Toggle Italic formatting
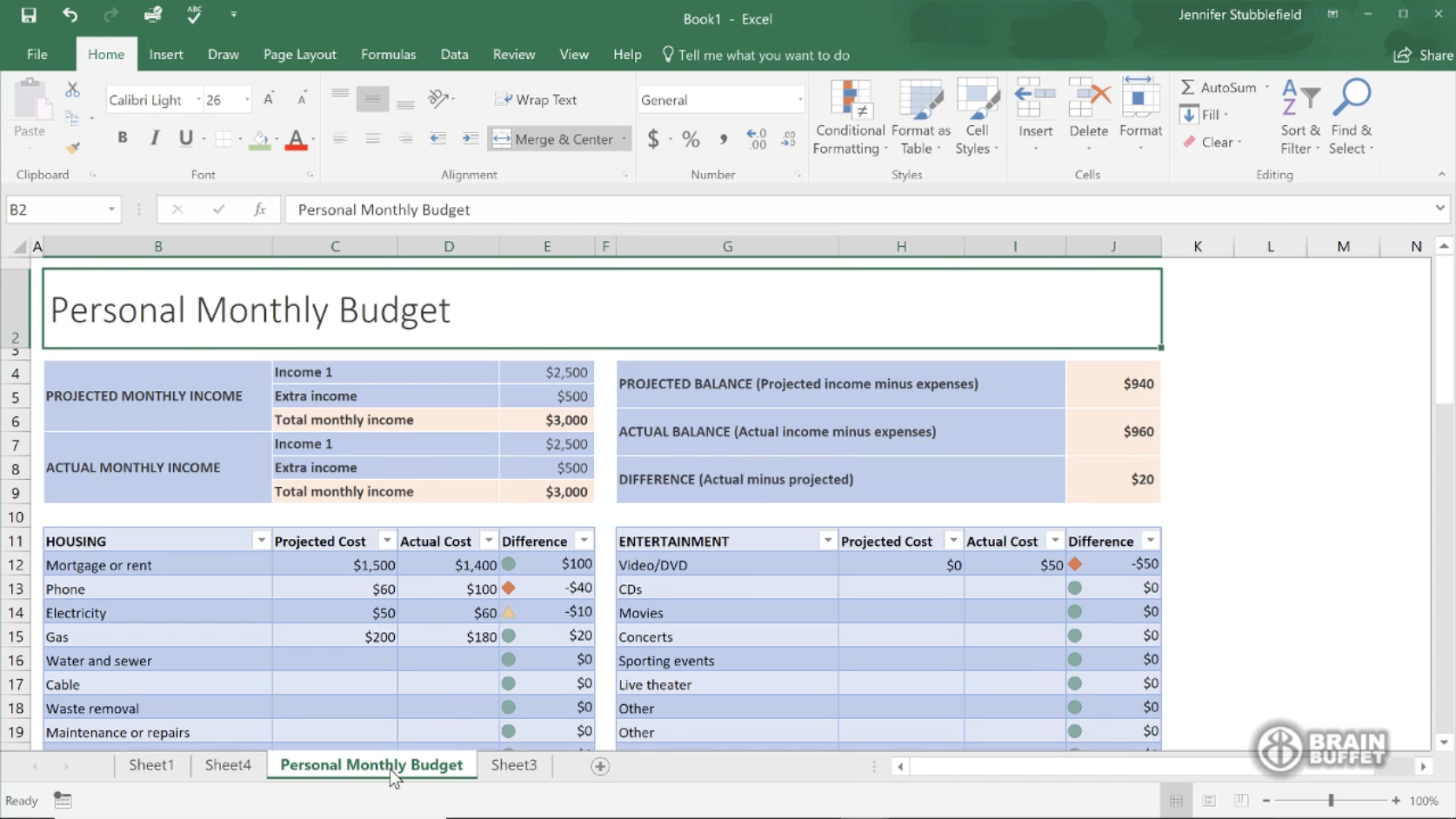 pos(155,138)
